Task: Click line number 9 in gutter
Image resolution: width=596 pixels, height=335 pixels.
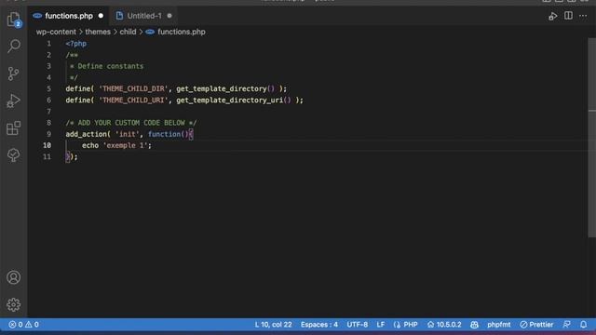Action: pos(48,134)
